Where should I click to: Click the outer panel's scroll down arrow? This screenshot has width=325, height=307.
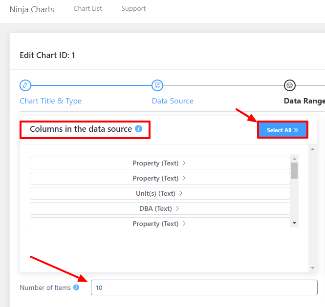click(x=312, y=268)
